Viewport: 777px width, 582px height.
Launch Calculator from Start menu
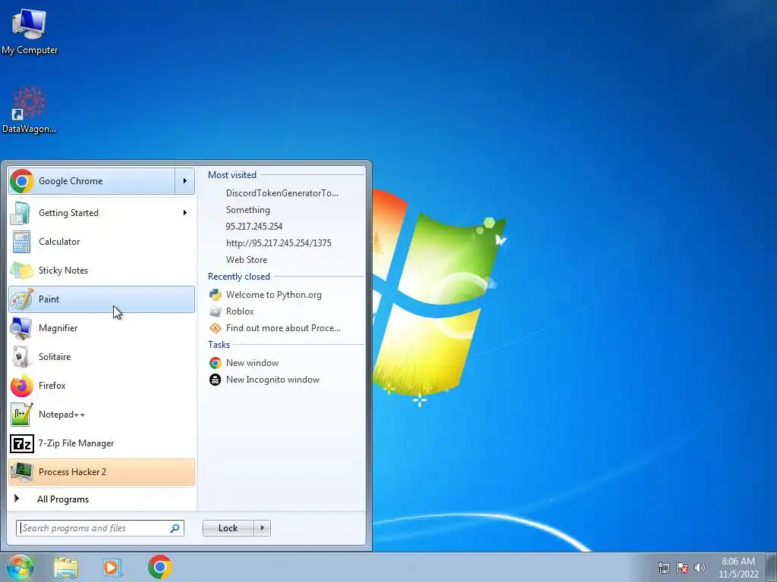pos(102,242)
